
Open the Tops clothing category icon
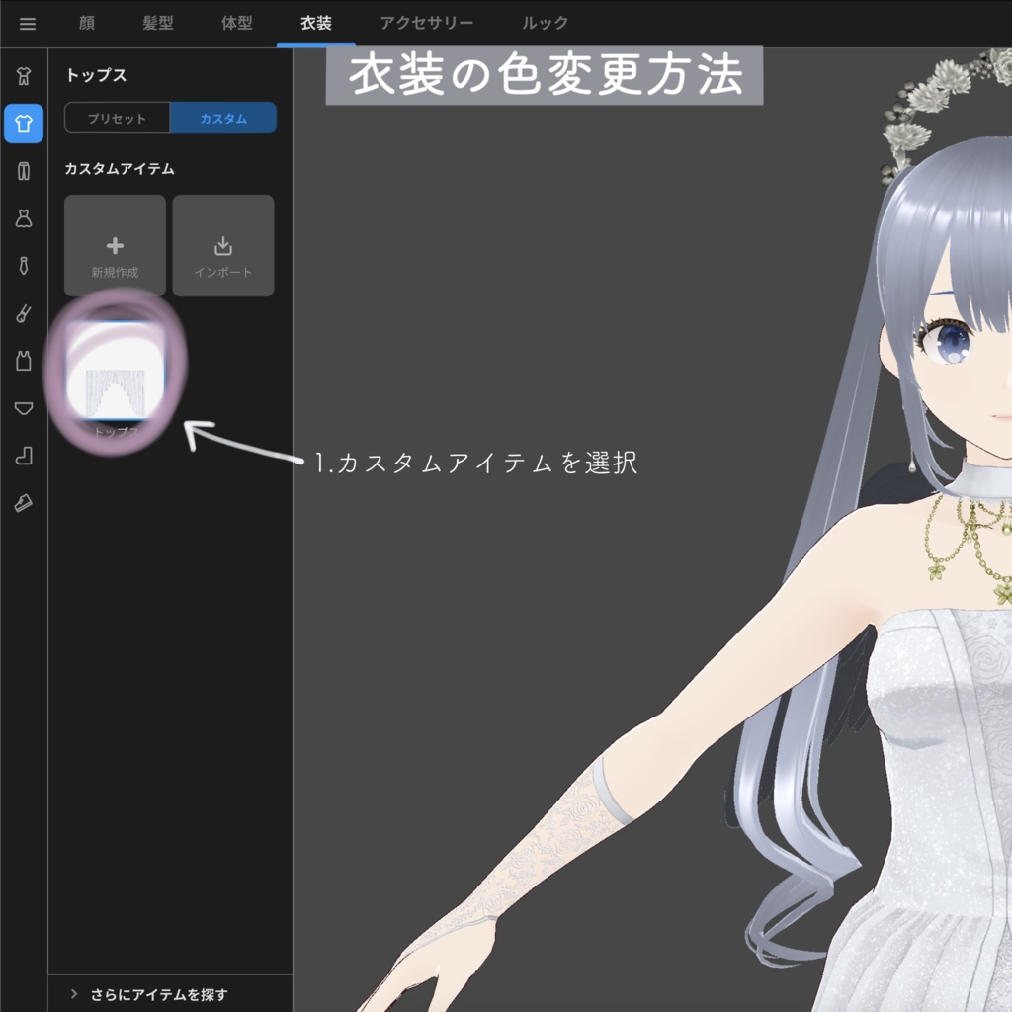(24, 124)
